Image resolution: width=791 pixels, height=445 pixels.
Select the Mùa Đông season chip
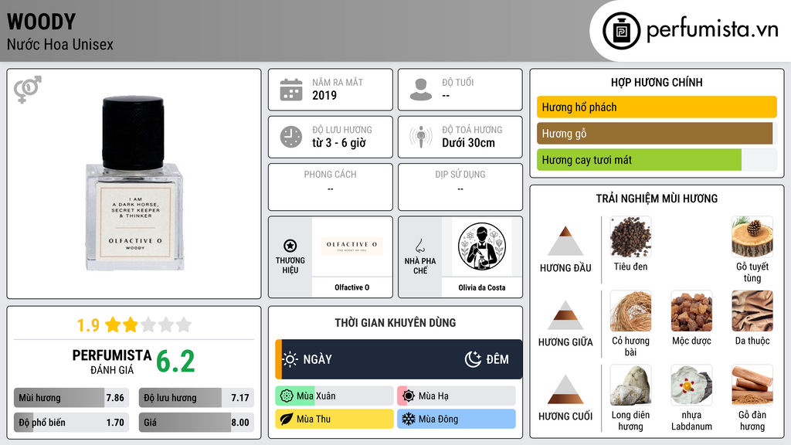[x=456, y=419]
